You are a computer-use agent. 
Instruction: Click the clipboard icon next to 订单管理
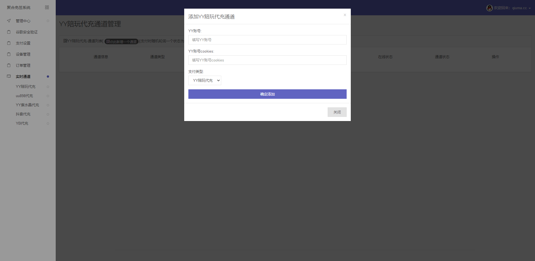(x=9, y=65)
